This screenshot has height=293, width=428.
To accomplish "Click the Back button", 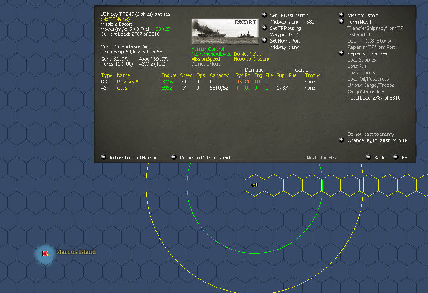I will (x=379, y=158).
